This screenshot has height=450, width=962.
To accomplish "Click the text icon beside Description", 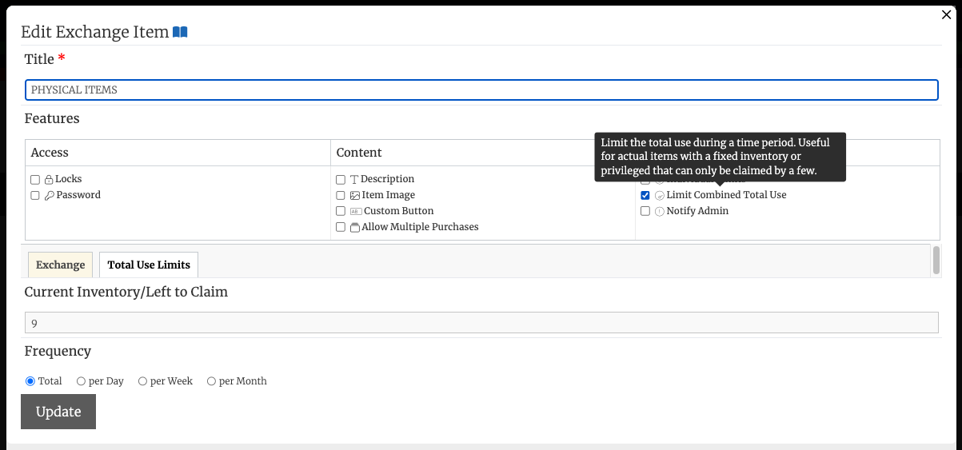I will (x=354, y=180).
